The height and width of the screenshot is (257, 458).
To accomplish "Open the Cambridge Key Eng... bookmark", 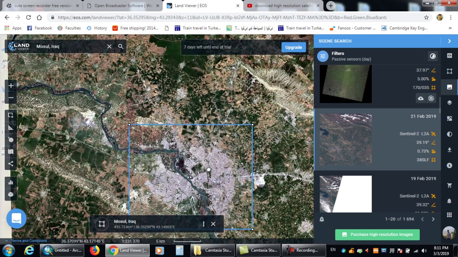I will click(x=404, y=28).
